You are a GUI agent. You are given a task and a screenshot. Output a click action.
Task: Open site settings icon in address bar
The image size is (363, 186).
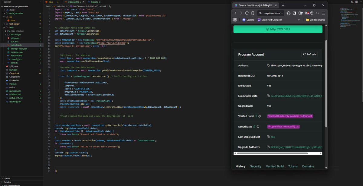[260, 13]
